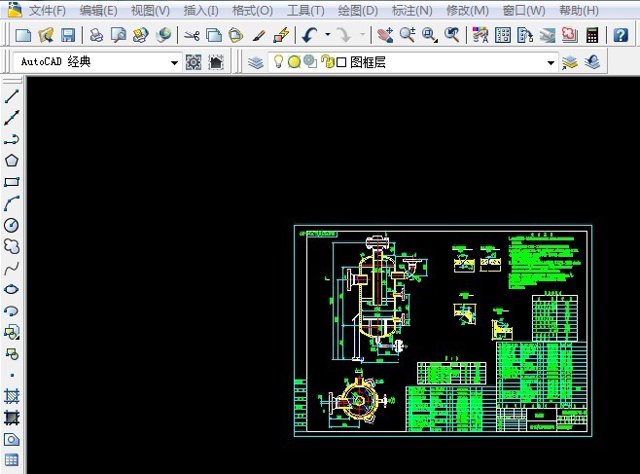Click the Publish icon
This screenshot has height=474, width=640.
141,35
